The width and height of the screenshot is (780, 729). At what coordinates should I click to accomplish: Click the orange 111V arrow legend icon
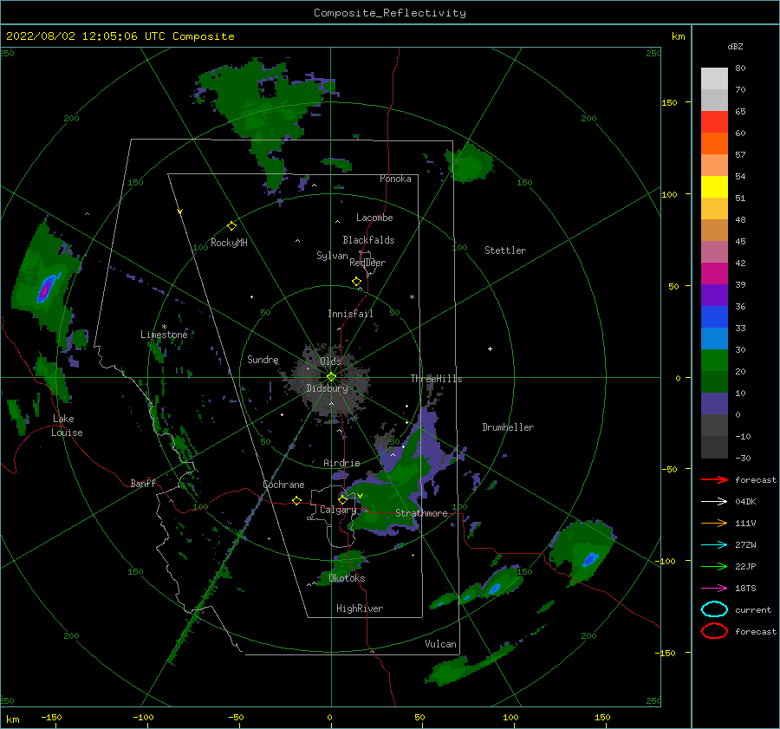(714, 523)
